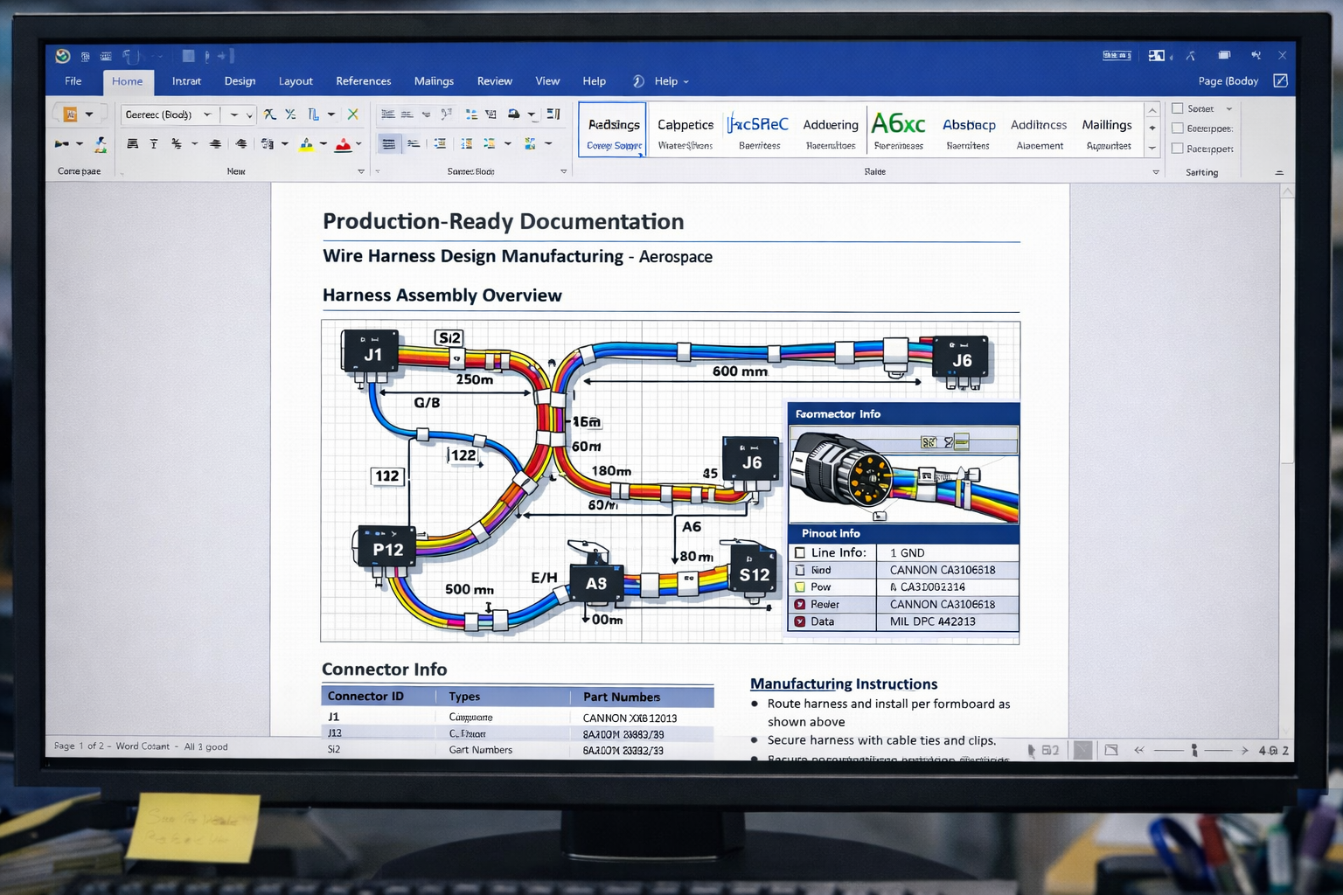Click the connector image in Connector Info panel

coord(904,475)
